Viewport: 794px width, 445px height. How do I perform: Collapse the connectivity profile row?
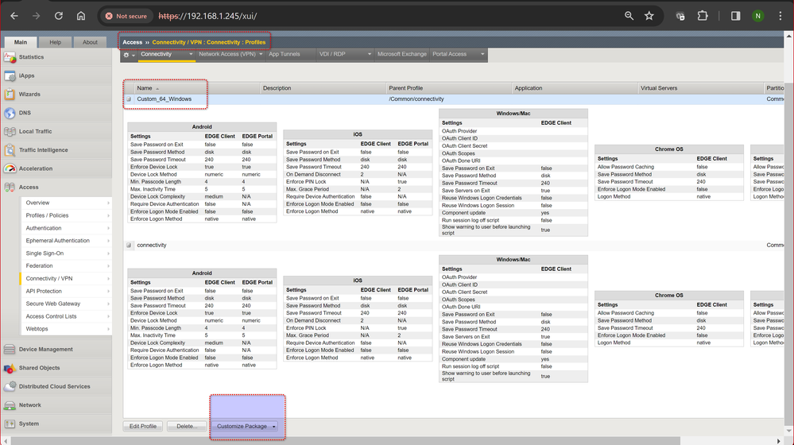pyautogui.click(x=129, y=246)
